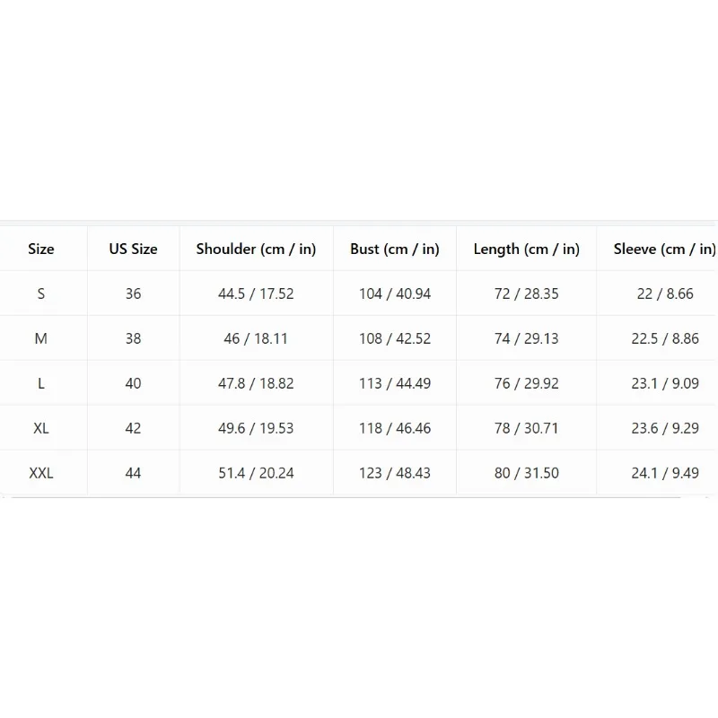
Task: Select the size M cell
Action: pos(40,338)
